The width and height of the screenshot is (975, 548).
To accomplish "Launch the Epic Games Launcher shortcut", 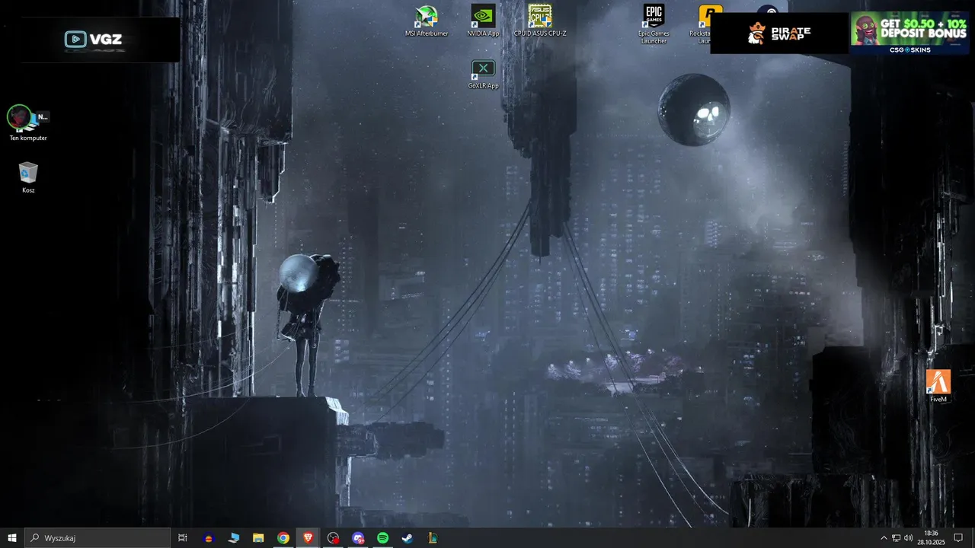I will [654, 24].
